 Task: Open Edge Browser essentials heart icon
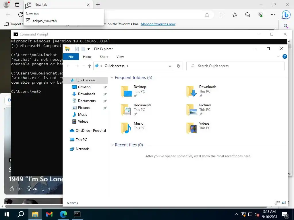coord(260,15)
